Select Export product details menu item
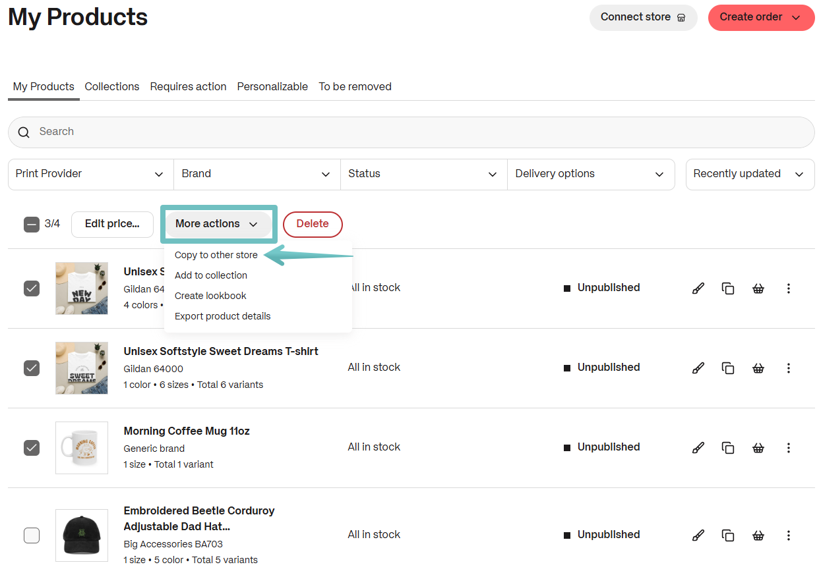 (x=223, y=316)
